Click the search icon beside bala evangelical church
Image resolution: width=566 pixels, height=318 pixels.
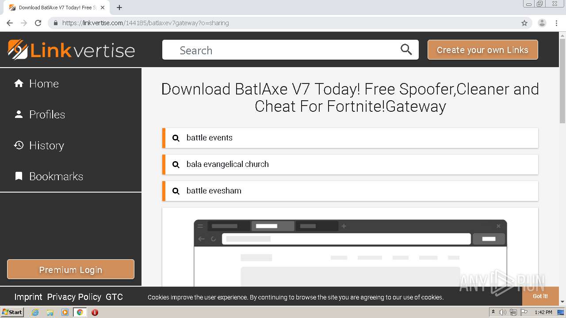pyautogui.click(x=176, y=164)
